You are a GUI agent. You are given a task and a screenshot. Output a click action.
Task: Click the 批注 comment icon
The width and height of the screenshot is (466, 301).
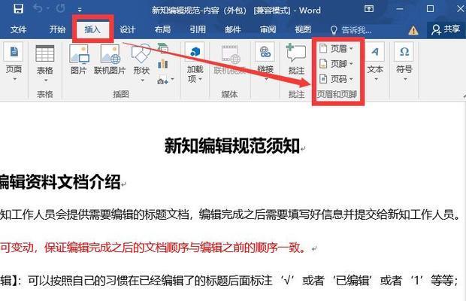pos(296,59)
